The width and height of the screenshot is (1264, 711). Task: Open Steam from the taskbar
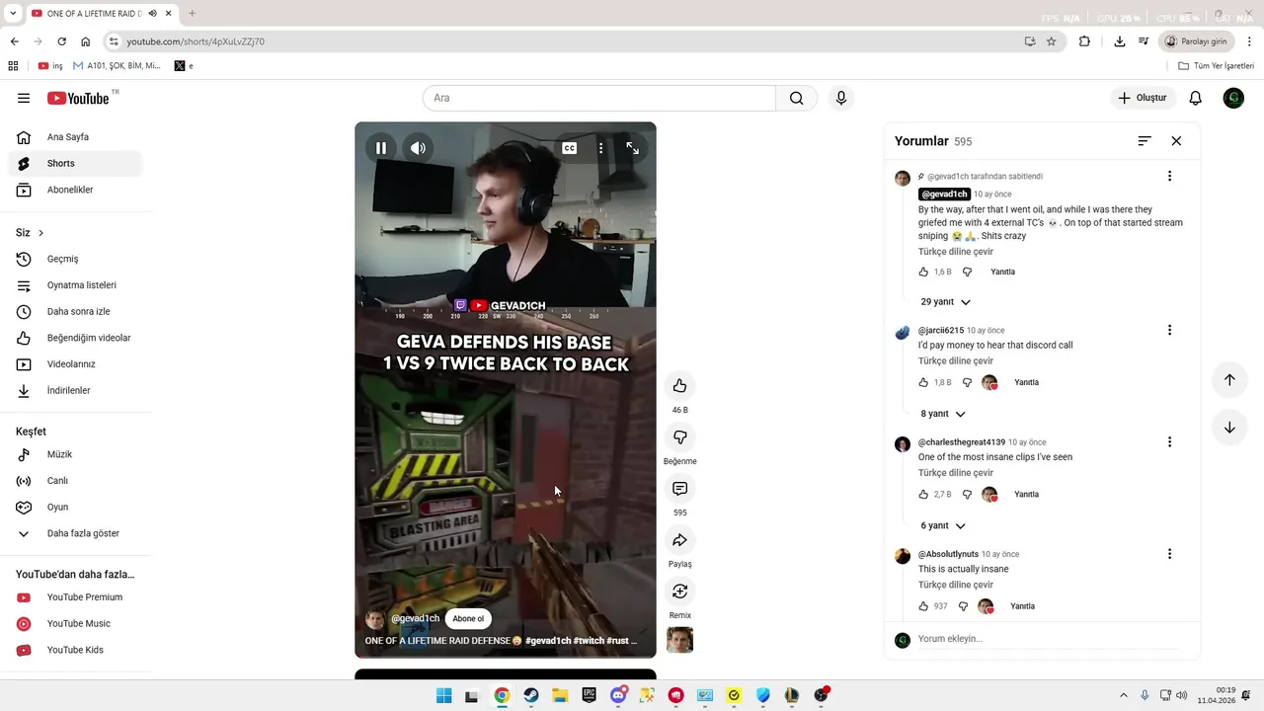530,695
